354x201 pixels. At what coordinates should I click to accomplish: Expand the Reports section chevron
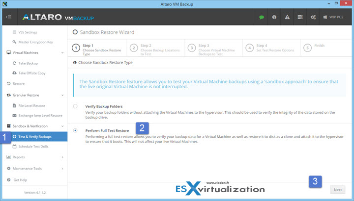(x=62, y=157)
